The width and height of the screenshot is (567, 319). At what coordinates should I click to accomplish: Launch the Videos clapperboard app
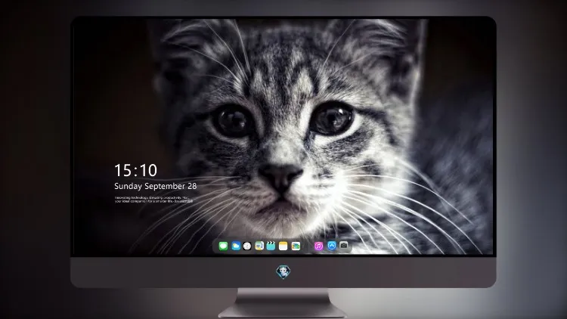click(271, 246)
